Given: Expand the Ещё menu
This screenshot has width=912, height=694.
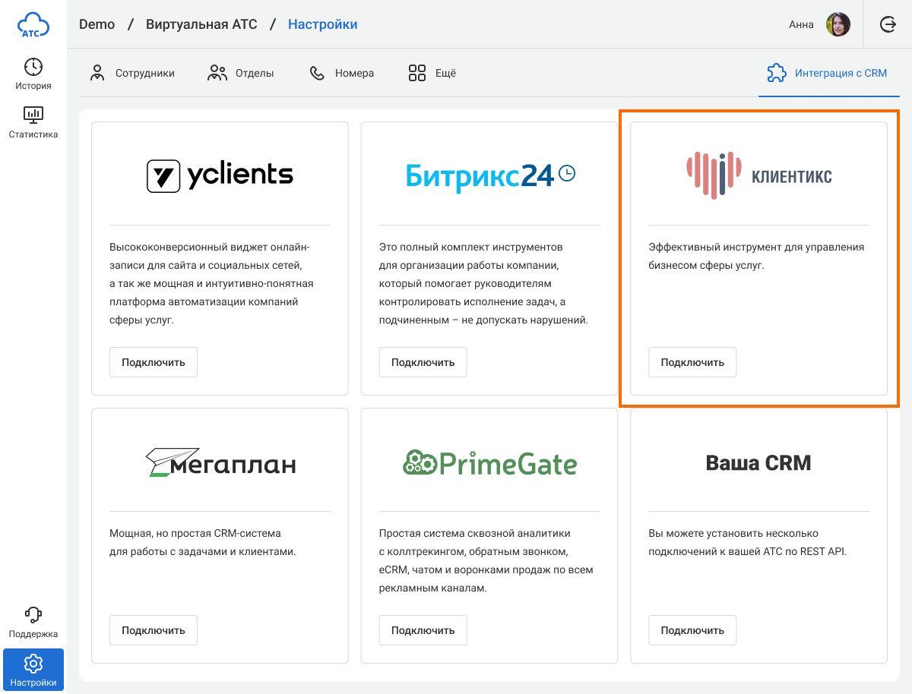Looking at the screenshot, I should [432, 74].
